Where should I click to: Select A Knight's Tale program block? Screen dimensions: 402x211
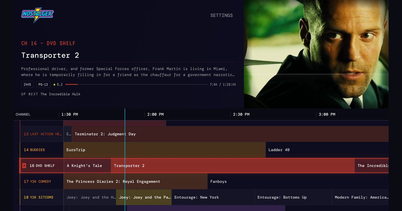tap(87, 166)
